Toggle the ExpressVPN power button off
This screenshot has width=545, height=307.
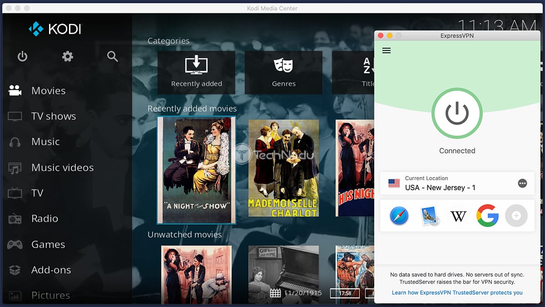pos(457,113)
